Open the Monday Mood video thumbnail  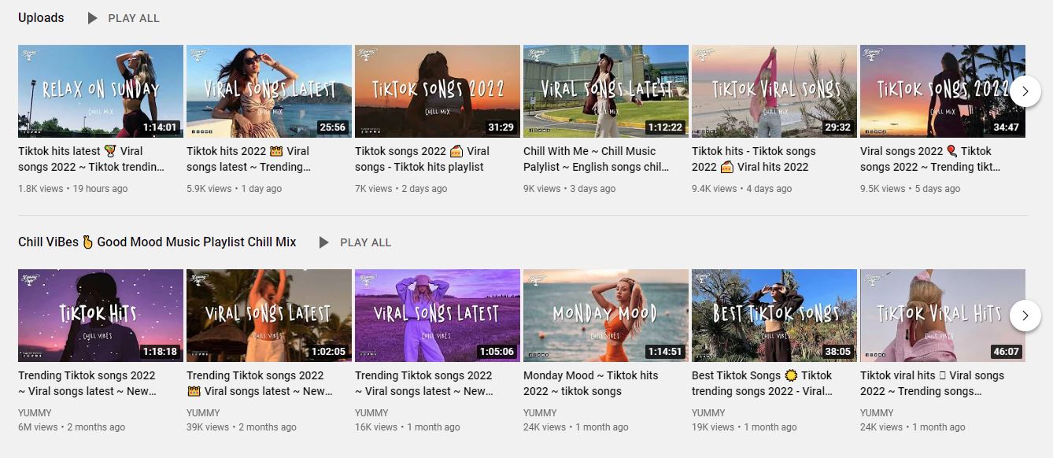605,316
